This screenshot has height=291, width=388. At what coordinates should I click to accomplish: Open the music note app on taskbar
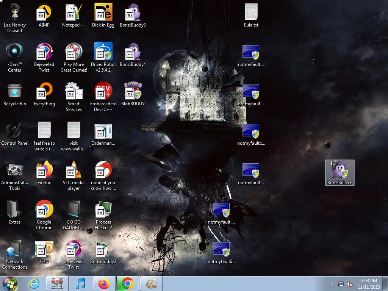[80, 283]
